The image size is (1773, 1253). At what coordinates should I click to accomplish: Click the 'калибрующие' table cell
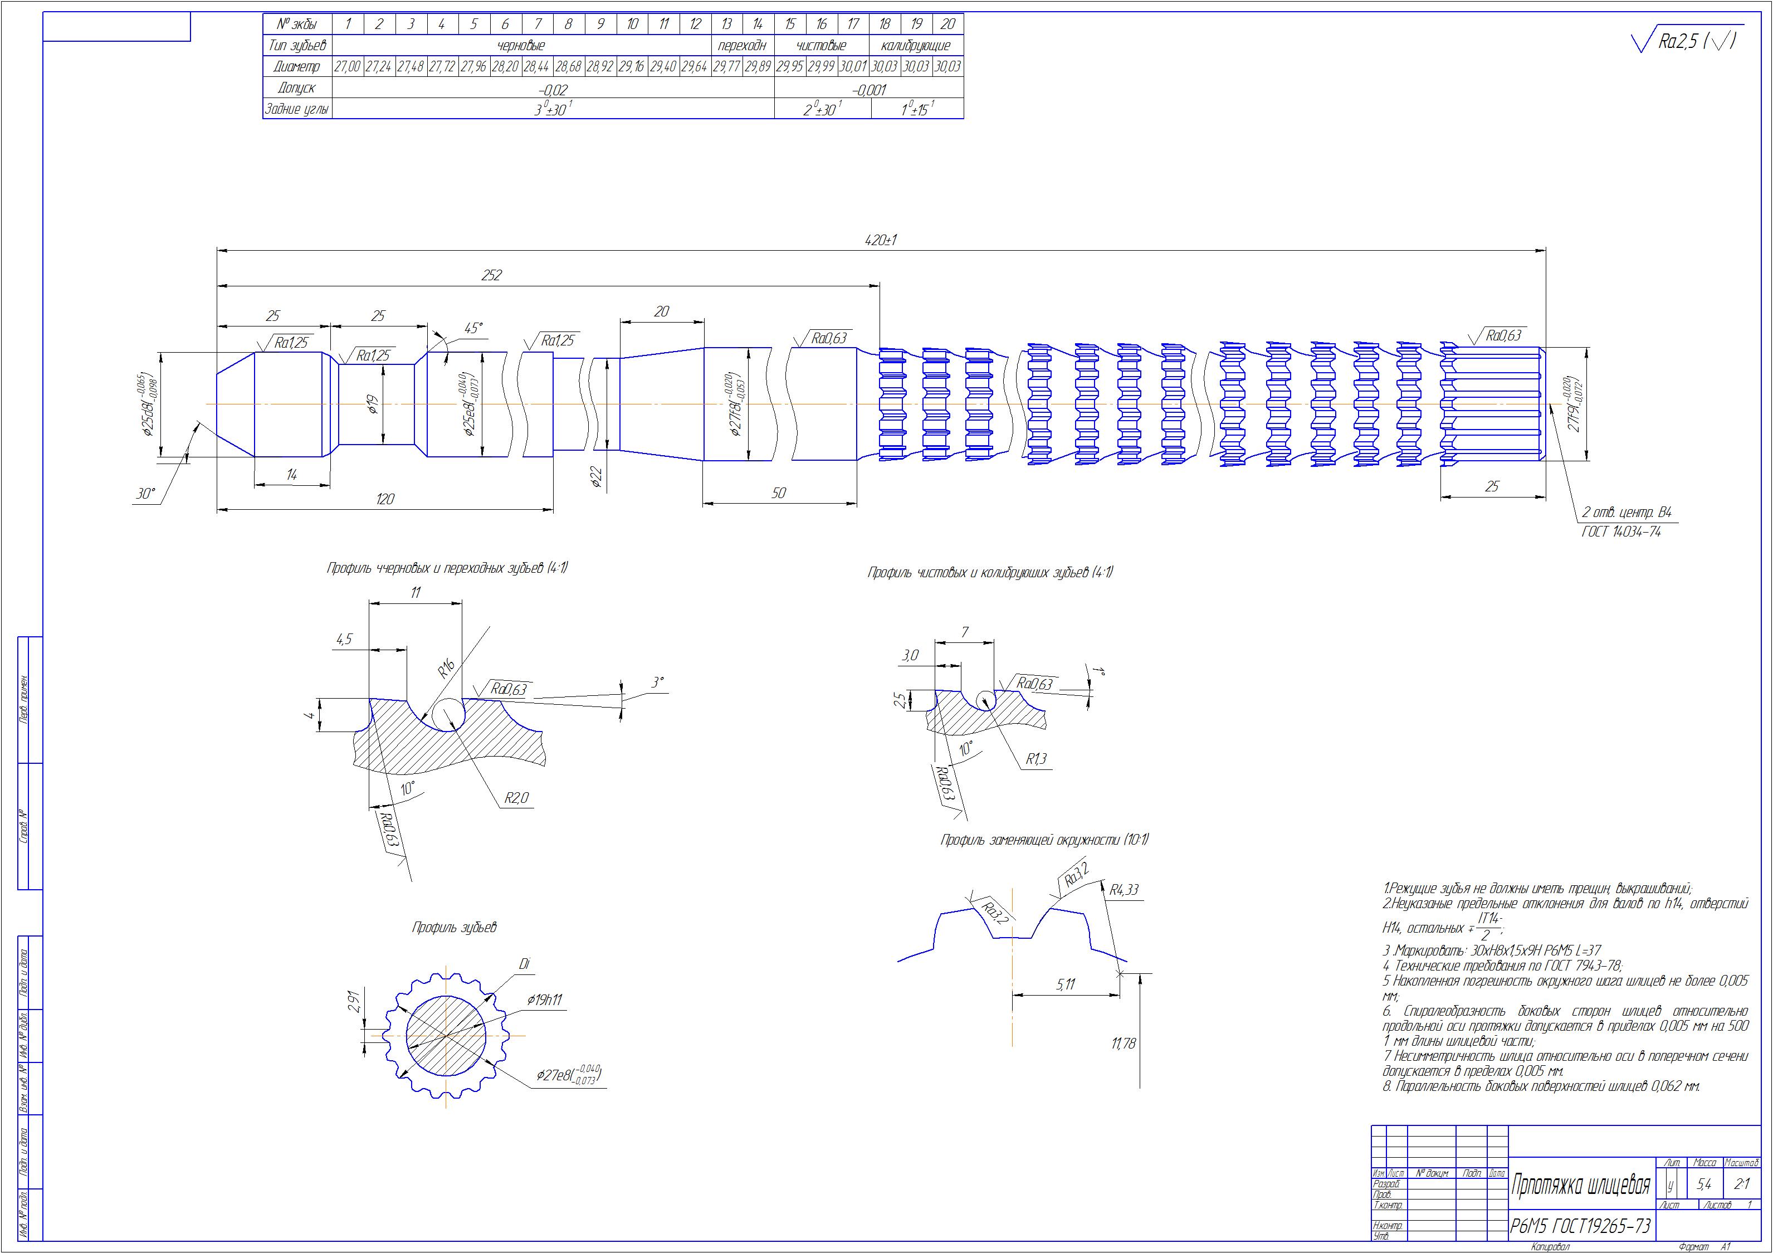(916, 46)
